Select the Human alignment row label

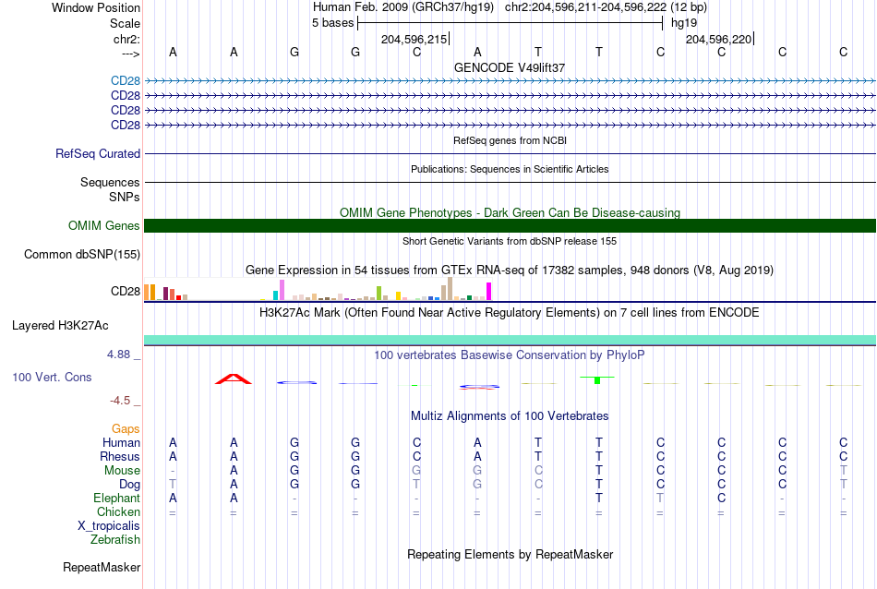coord(121,442)
